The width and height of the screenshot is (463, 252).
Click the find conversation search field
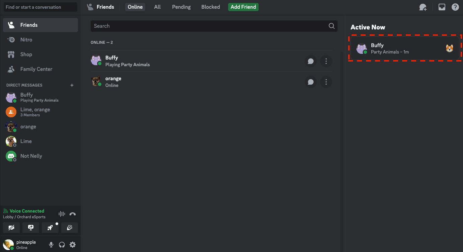[40, 7]
